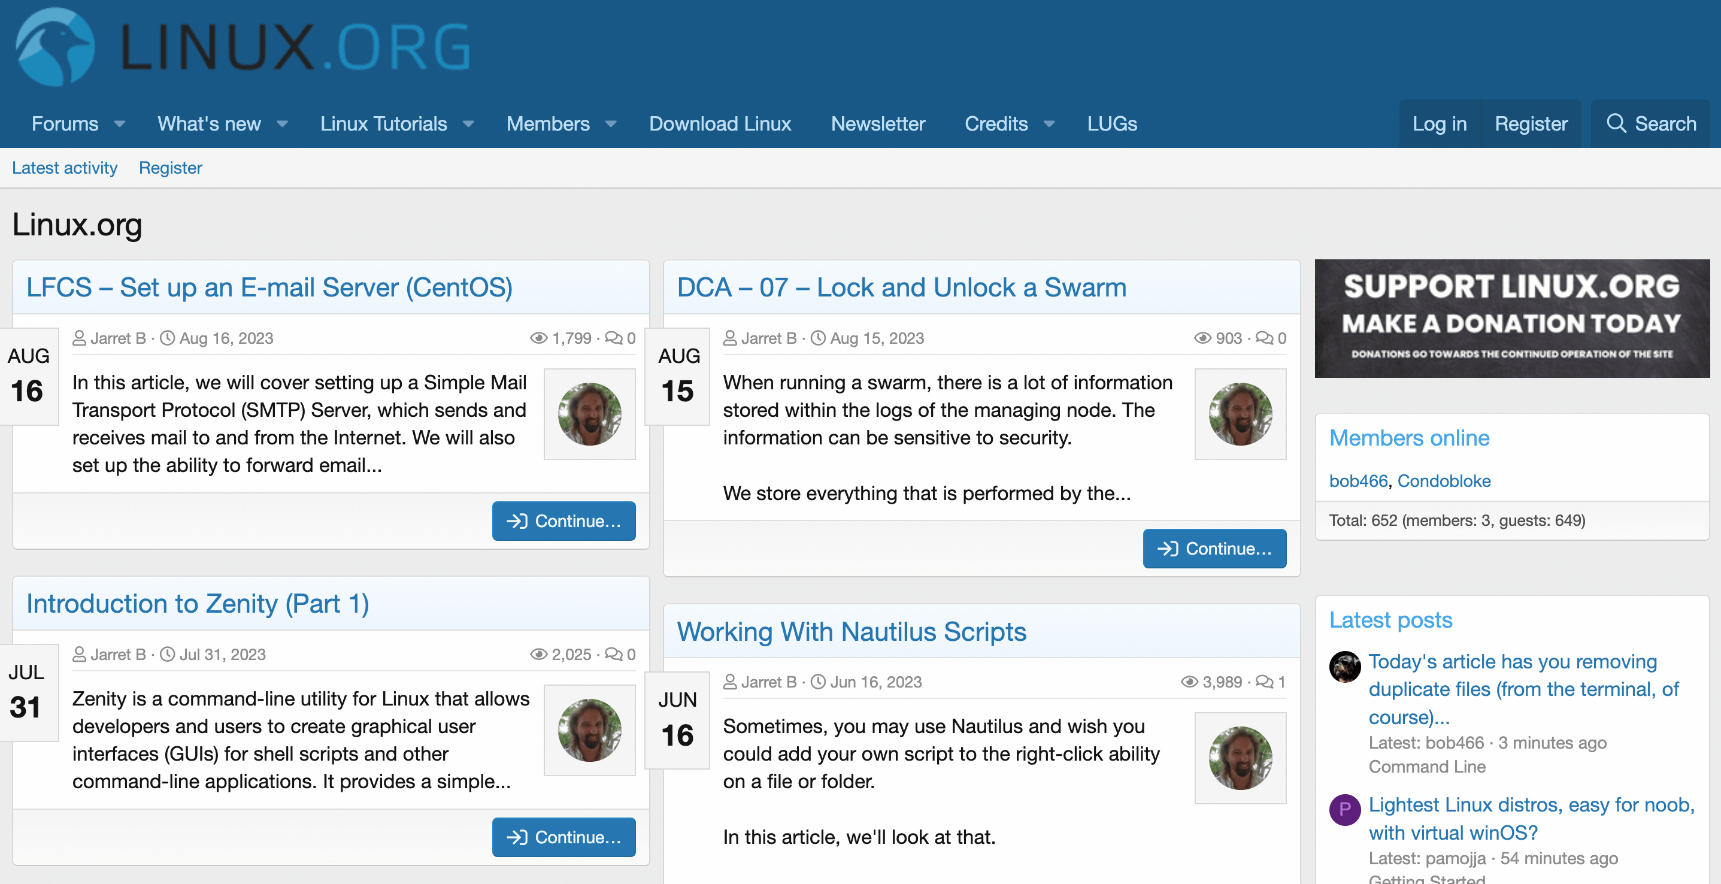Open the Download Linux menu item
This screenshot has width=1721, height=884.
(x=720, y=123)
